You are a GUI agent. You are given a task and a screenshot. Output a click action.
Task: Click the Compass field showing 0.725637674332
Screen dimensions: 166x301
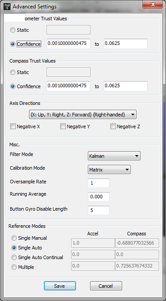coord(137,266)
